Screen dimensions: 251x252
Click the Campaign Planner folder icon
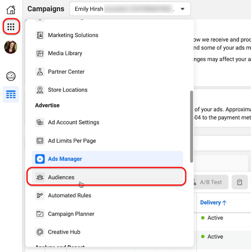(x=40, y=214)
